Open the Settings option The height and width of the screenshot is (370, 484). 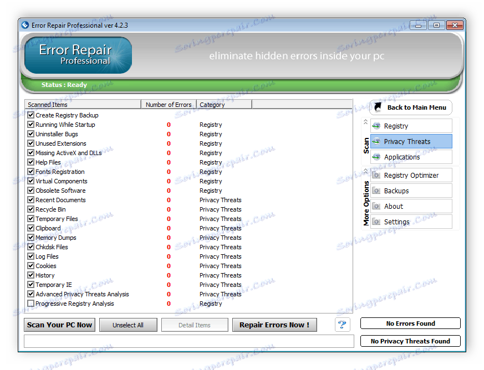pos(411,222)
